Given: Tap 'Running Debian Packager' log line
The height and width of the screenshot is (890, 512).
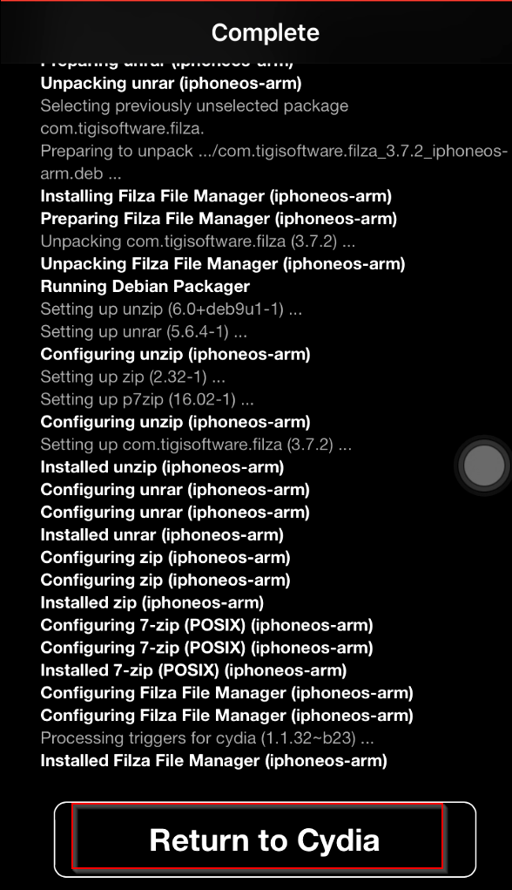Looking at the screenshot, I should pos(145,286).
